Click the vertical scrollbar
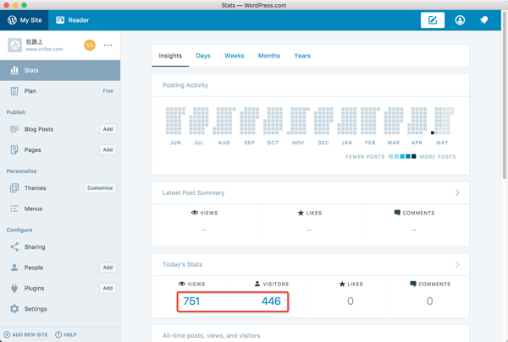The image size is (508, 342). [x=505, y=95]
